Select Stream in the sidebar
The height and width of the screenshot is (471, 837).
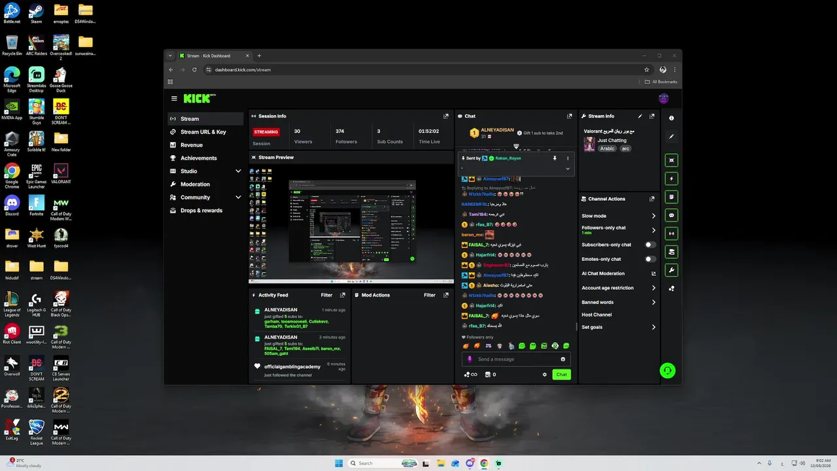click(205, 119)
